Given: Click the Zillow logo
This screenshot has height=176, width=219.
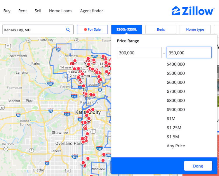Looking at the screenshot, I should (193, 11).
